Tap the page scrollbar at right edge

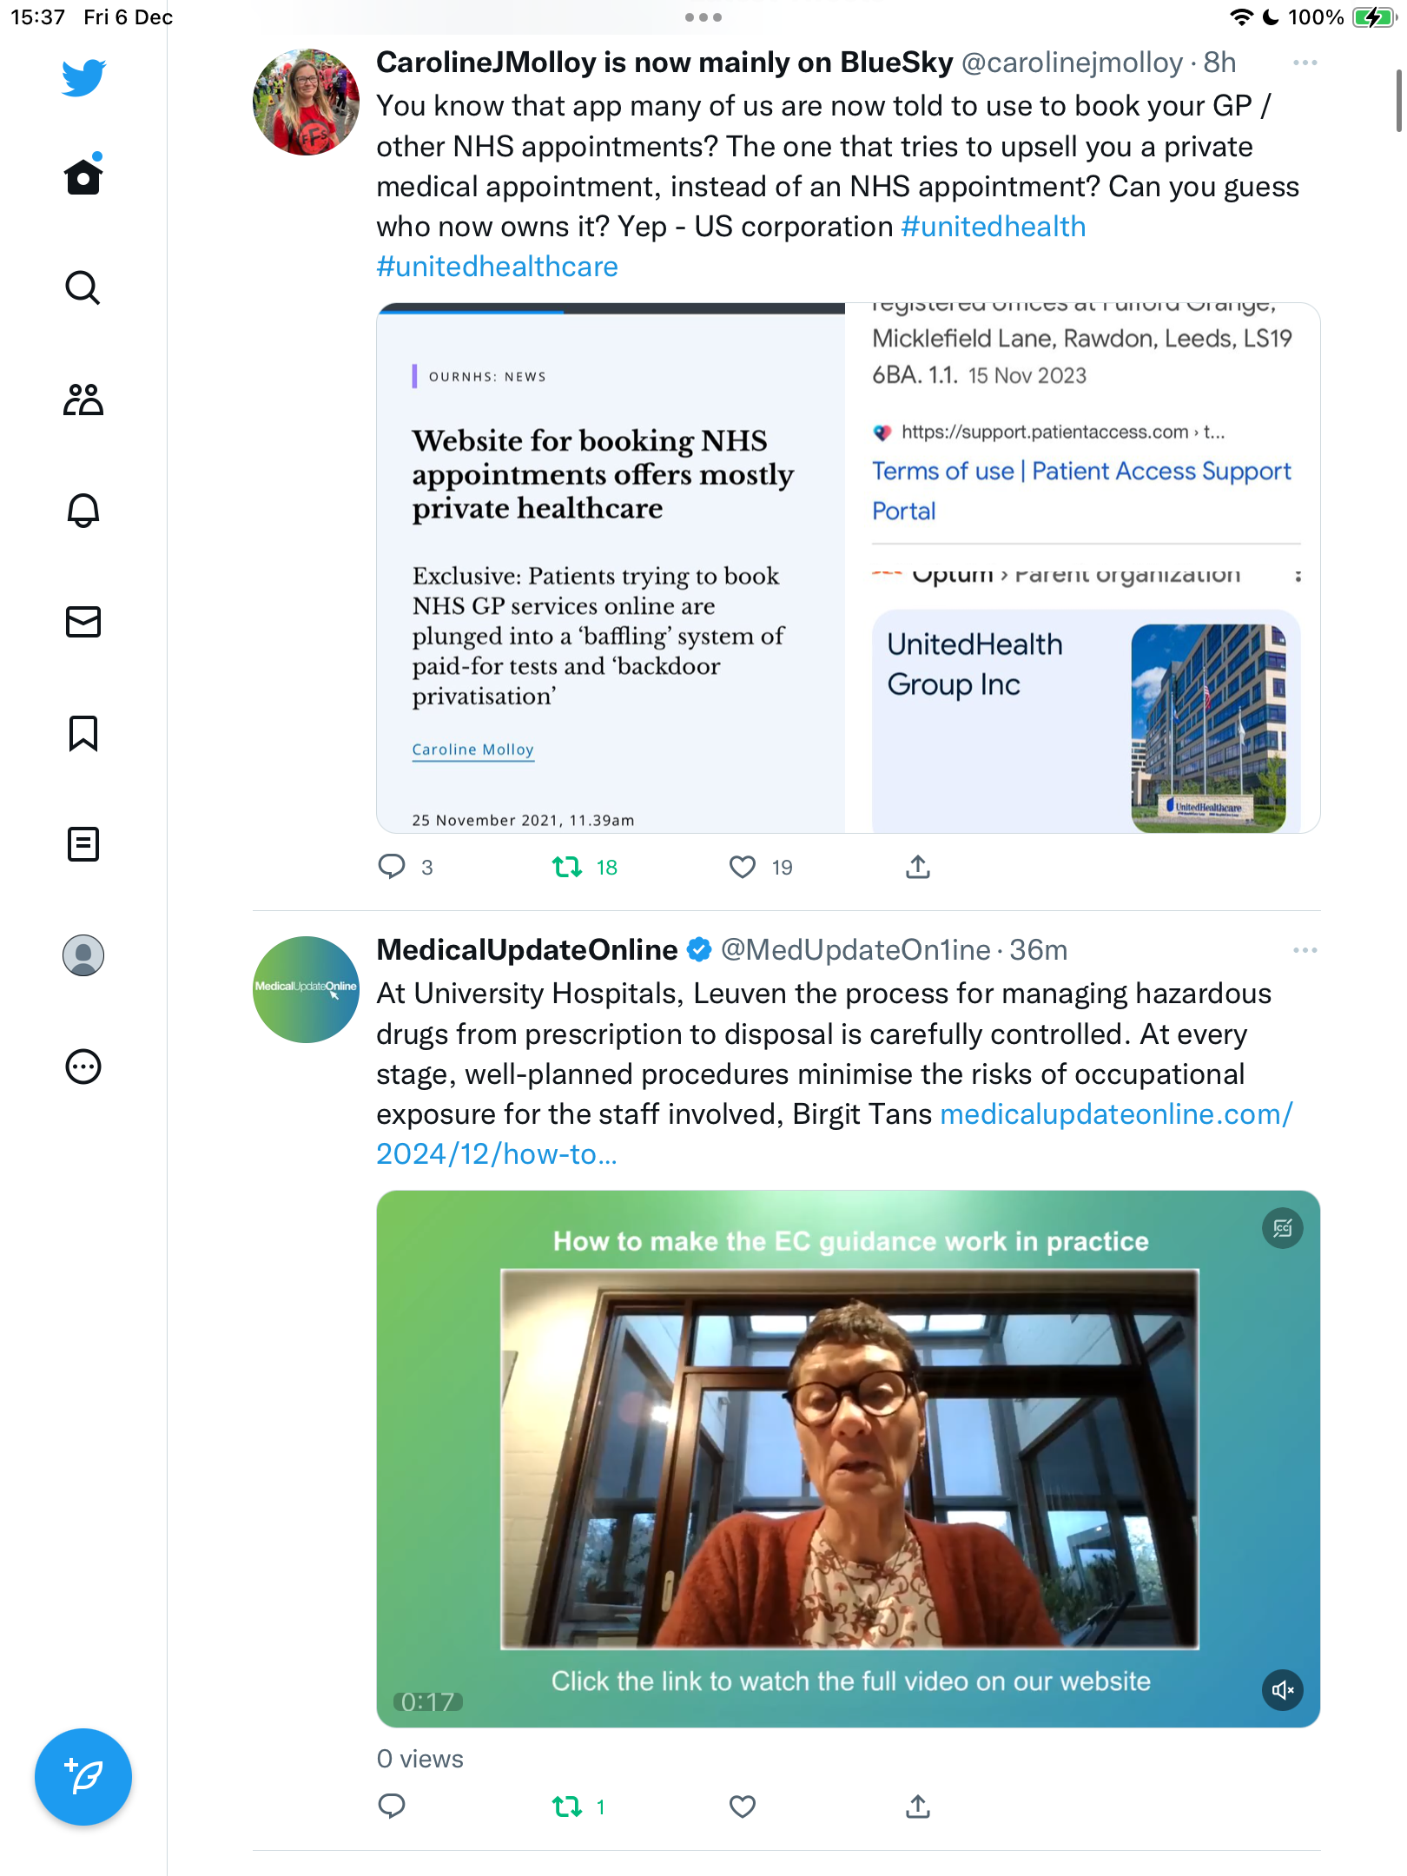(x=1397, y=101)
